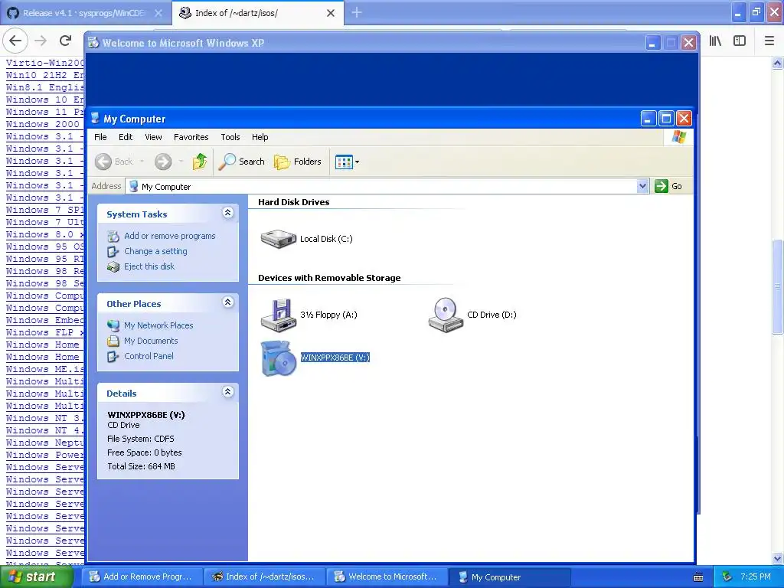Open the Help menu
This screenshot has height=588, width=784.
[x=260, y=137]
